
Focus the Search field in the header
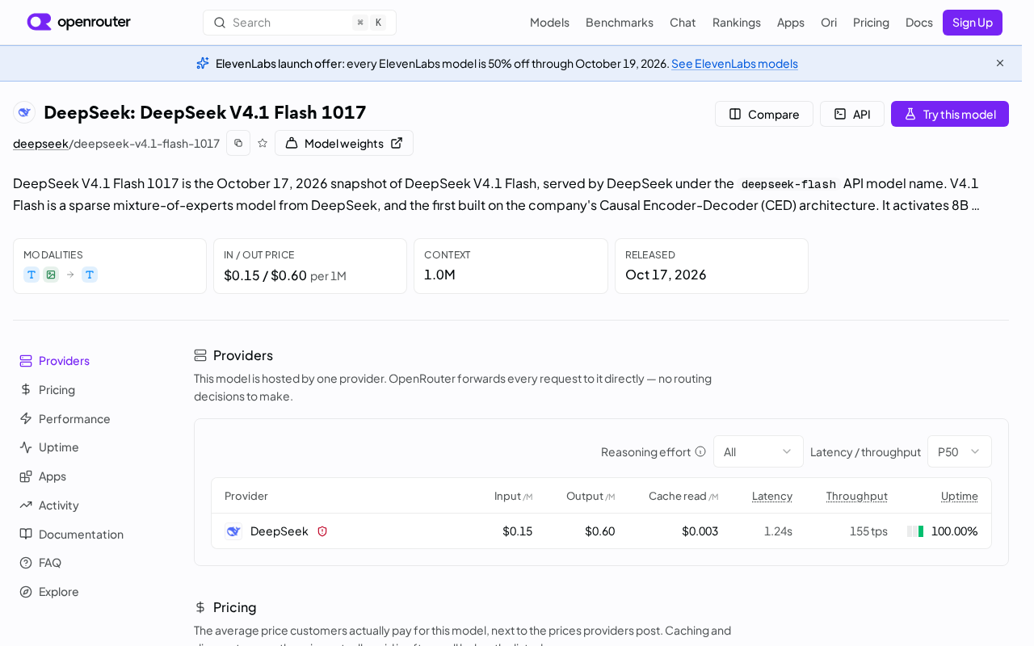click(x=300, y=23)
